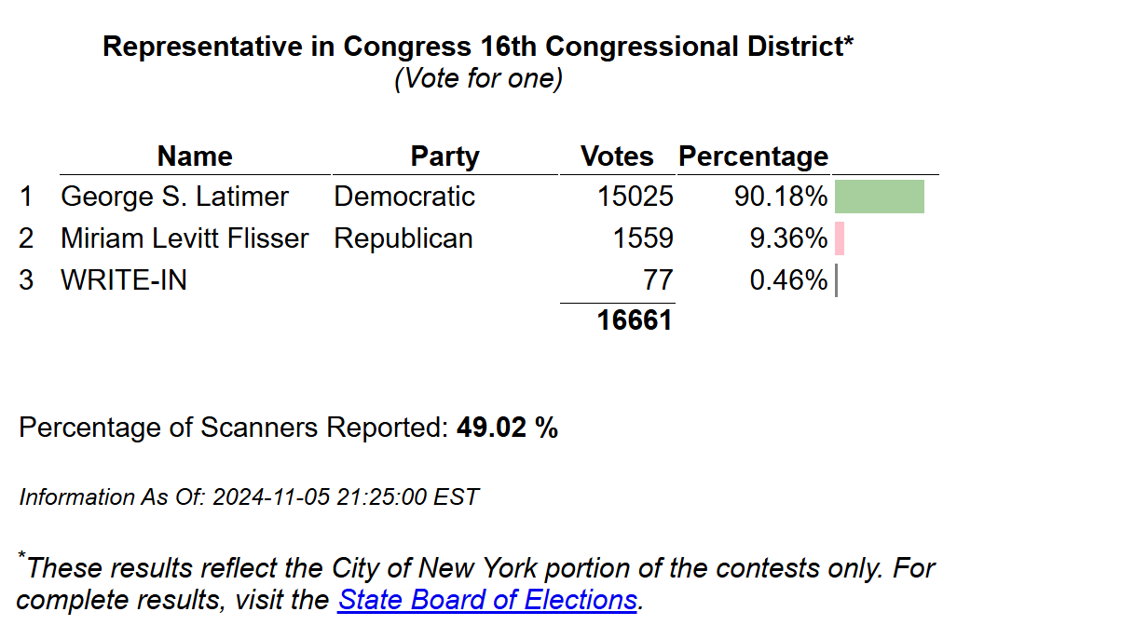Click the total votes 16661
1121x639 pixels.
(x=635, y=320)
